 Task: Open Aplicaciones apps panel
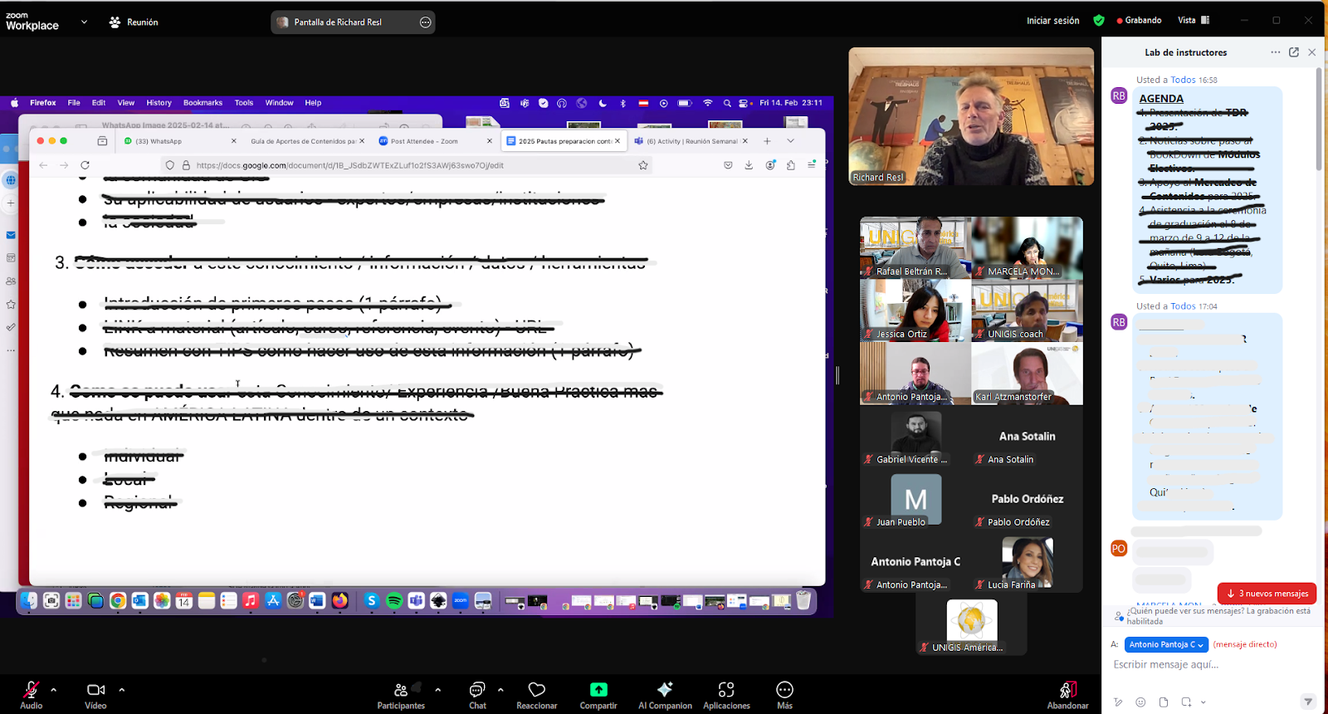pos(726,695)
